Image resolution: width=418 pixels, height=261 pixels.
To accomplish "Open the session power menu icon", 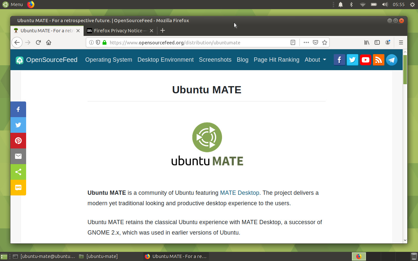I will pyautogui.click(x=412, y=5).
